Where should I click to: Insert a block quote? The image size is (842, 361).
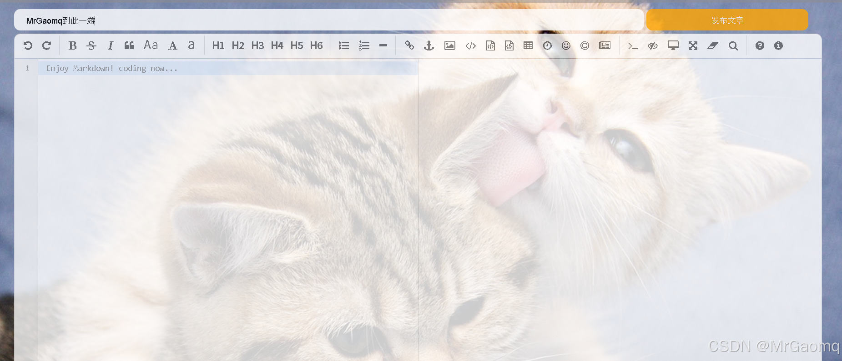(129, 45)
